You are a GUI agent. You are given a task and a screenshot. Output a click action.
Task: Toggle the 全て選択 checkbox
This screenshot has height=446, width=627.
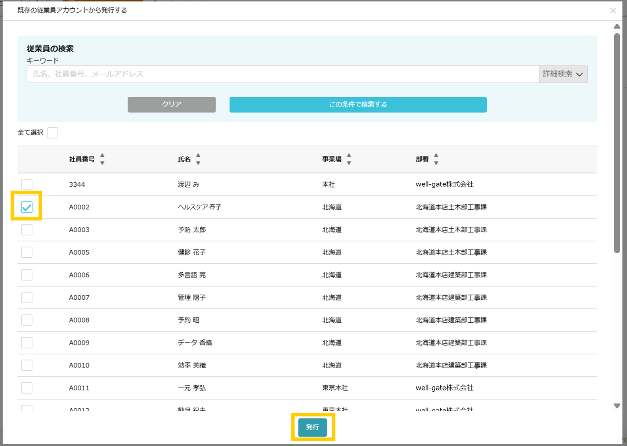(x=52, y=132)
